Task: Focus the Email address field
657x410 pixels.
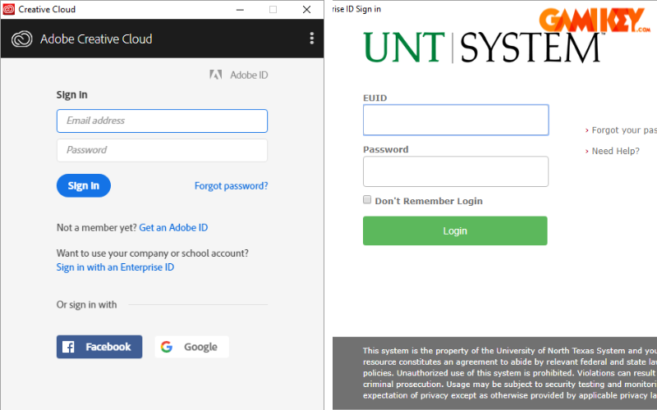Action: coord(162,121)
